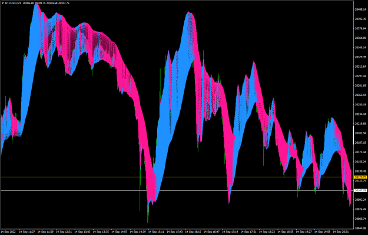The image size is (368, 235).
Task: Click the chart menu triangle beside BTCUSD,M1
Action: pyautogui.click(x=2, y=3)
